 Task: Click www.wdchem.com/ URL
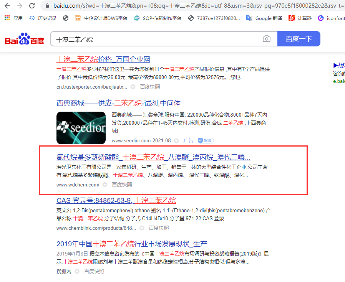[x=78, y=185]
